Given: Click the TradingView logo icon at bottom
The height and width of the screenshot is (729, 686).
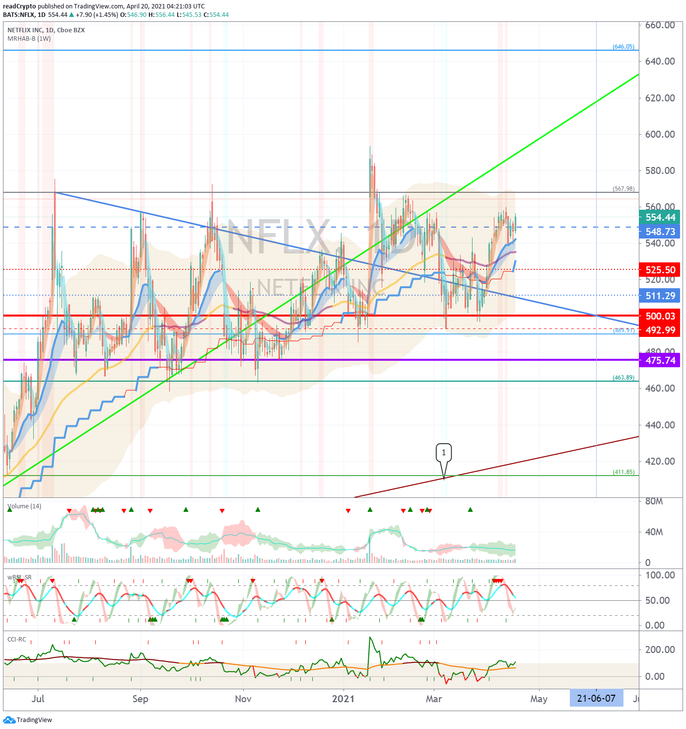Looking at the screenshot, I should coord(9,720).
